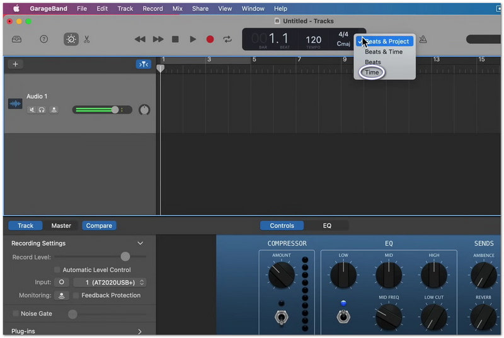Click the AMBIENCE send knob
504x338 pixels.
pos(483,275)
